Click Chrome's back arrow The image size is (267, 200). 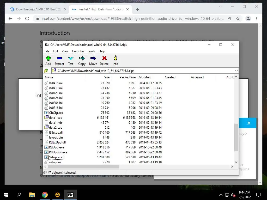[x=10, y=18]
